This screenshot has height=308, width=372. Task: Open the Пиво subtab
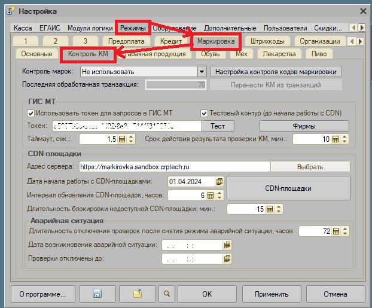click(319, 54)
